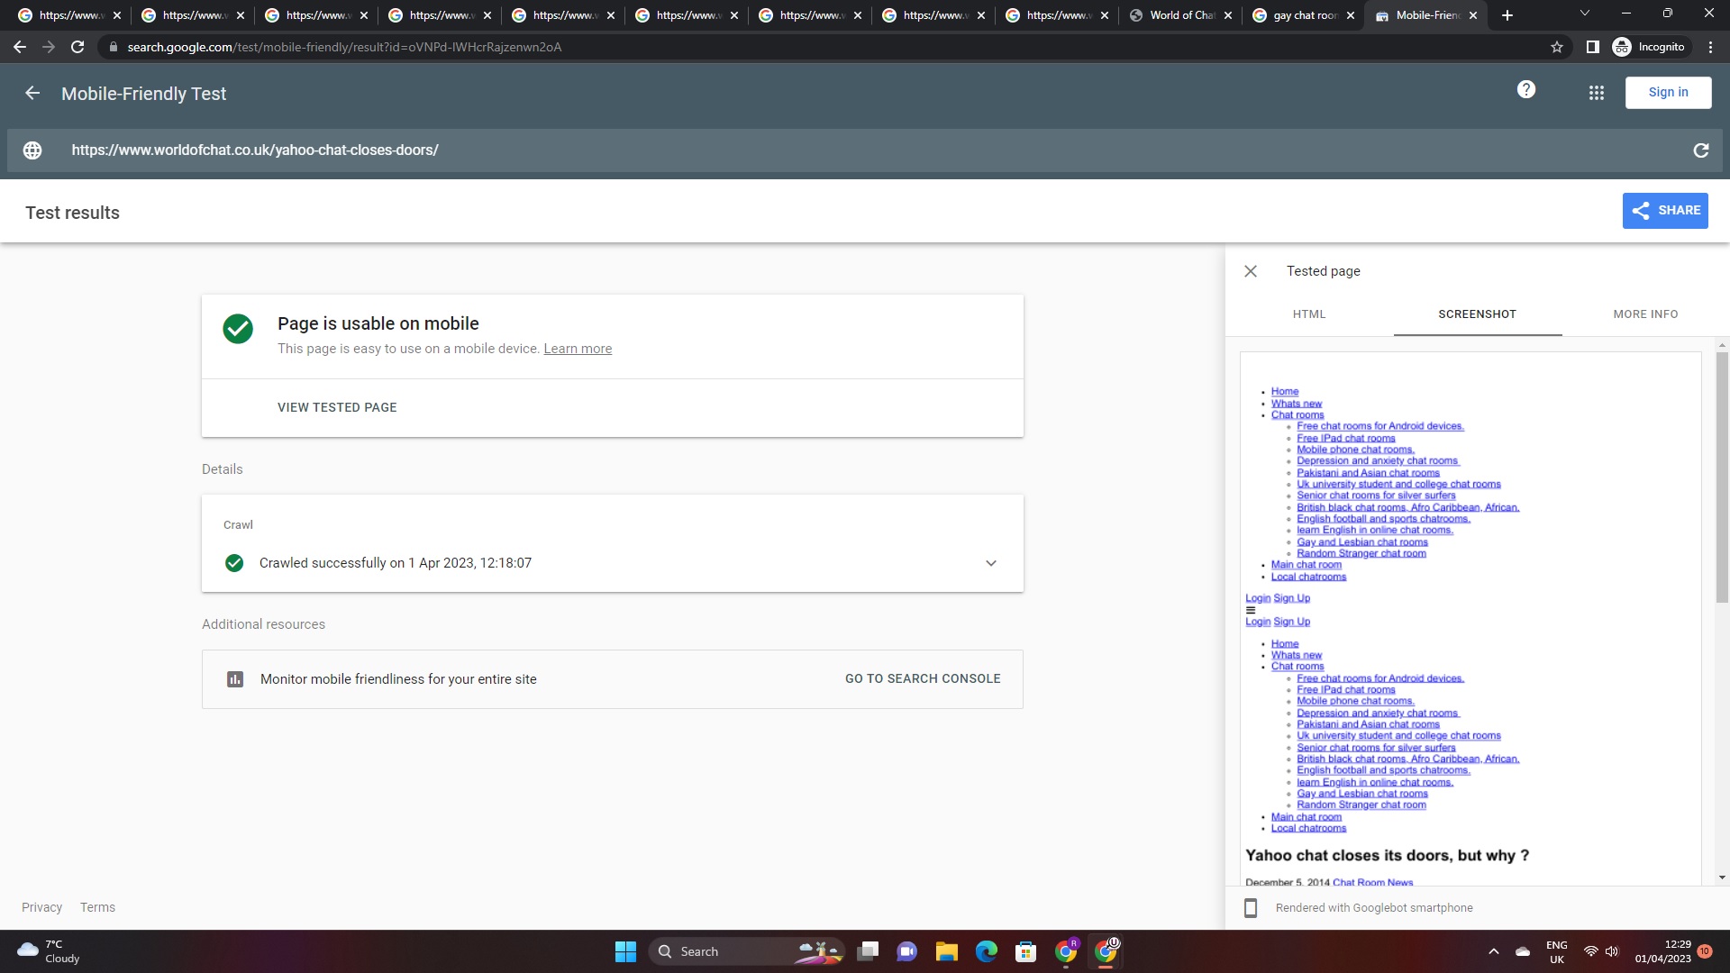Bookmark this page with the star icon
This screenshot has width=1730, height=973.
pyautogui.click(x=1557, y=47)
